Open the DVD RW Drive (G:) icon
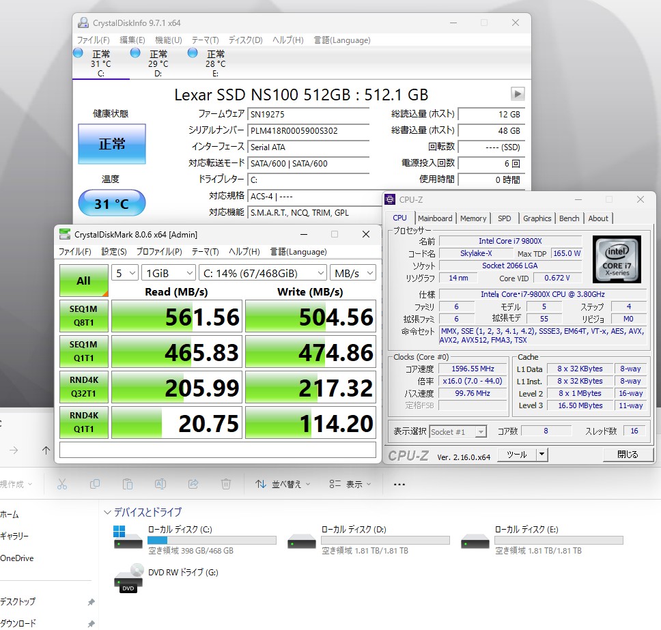Viewport: 661px width, 630px height. point(128,577)
